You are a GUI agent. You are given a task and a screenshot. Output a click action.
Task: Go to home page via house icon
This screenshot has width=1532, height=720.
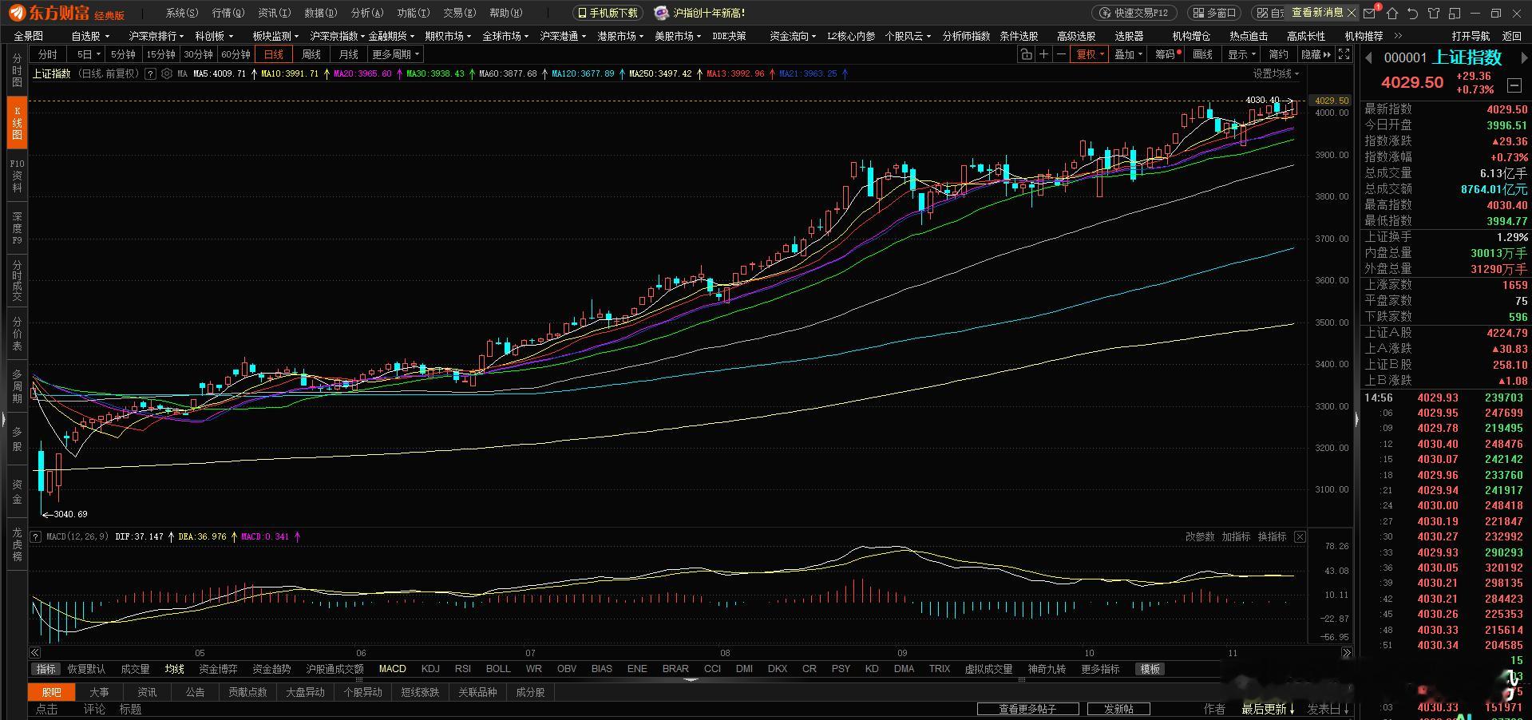1392,13
